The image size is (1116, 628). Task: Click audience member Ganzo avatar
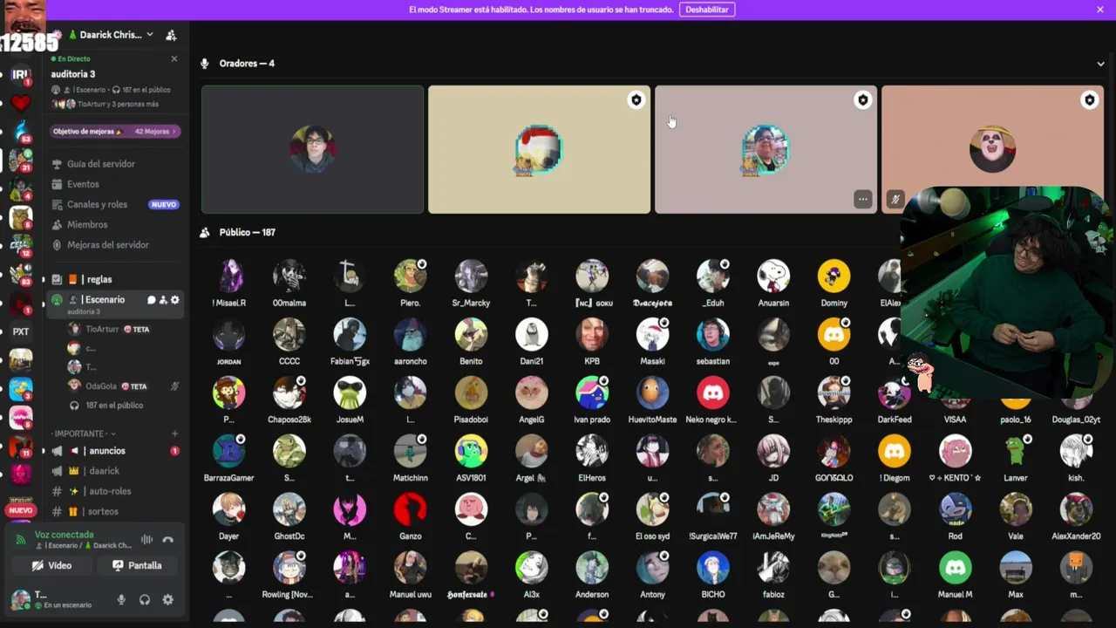[x=410, y=509]
